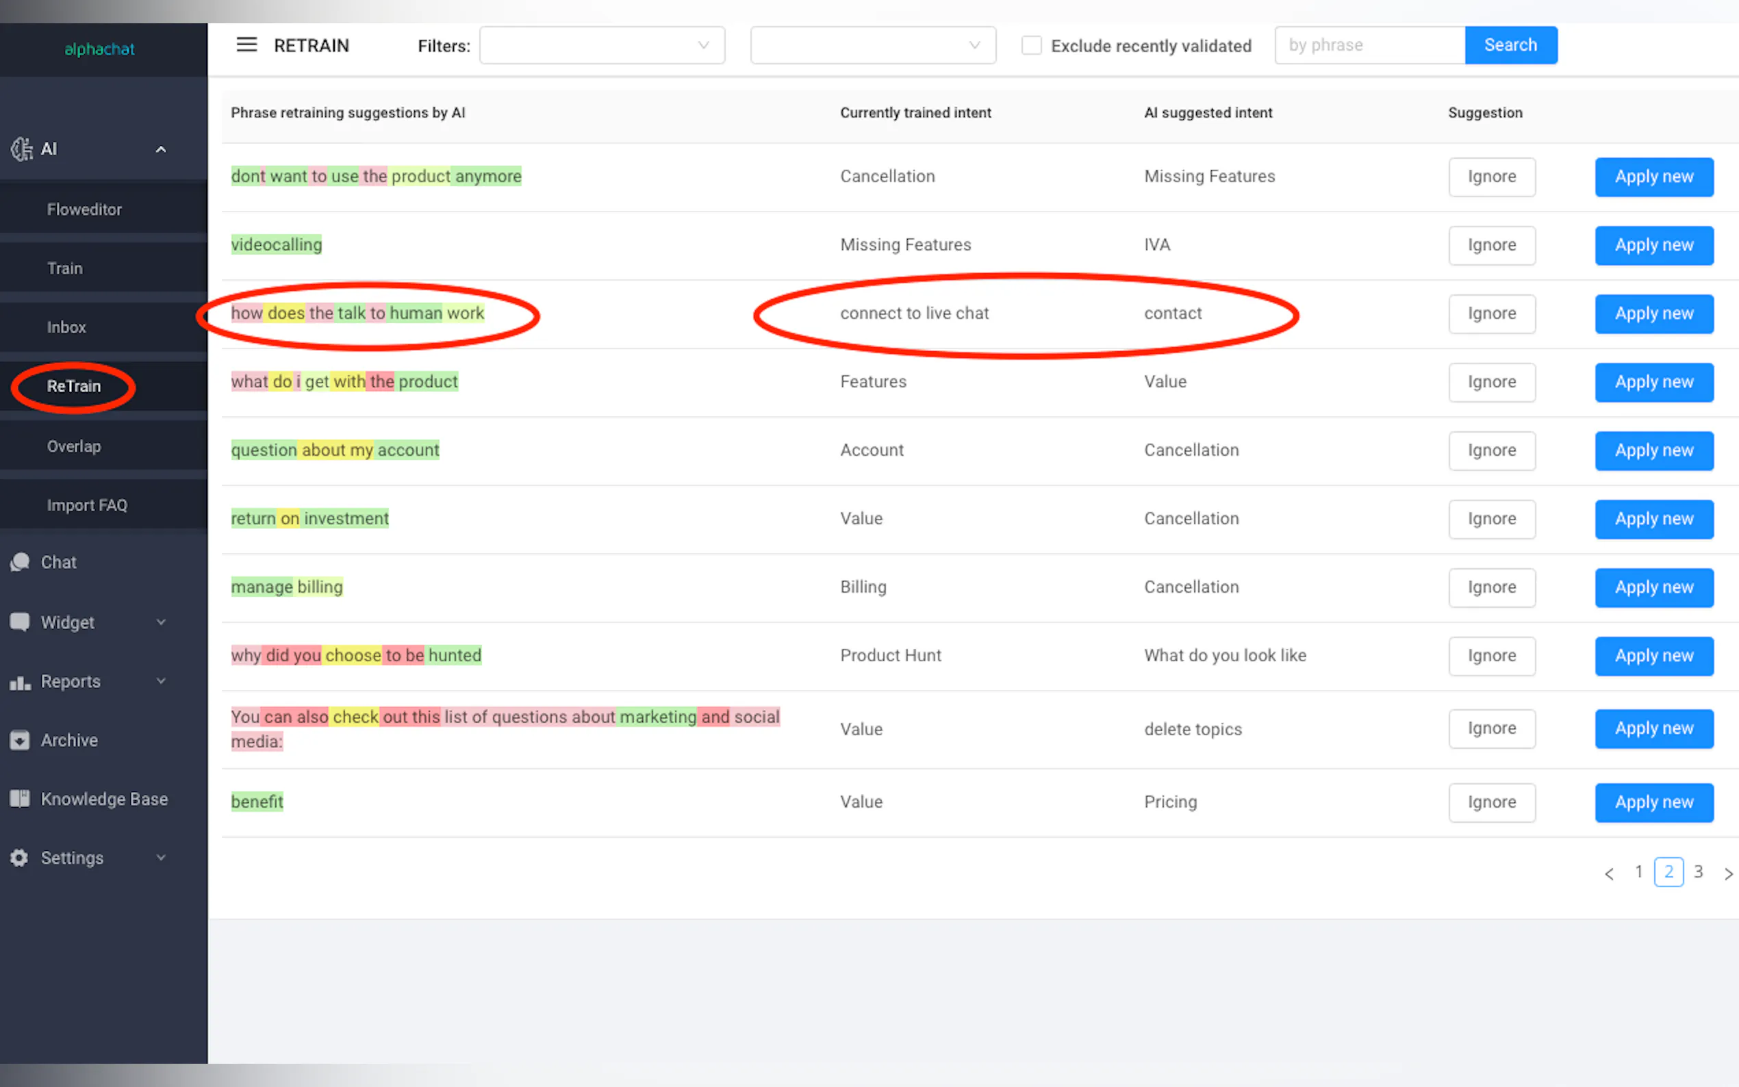Click the by phrase search field
Image resolution: width=1739 pixels, height=1087 pixels.
1369,45
